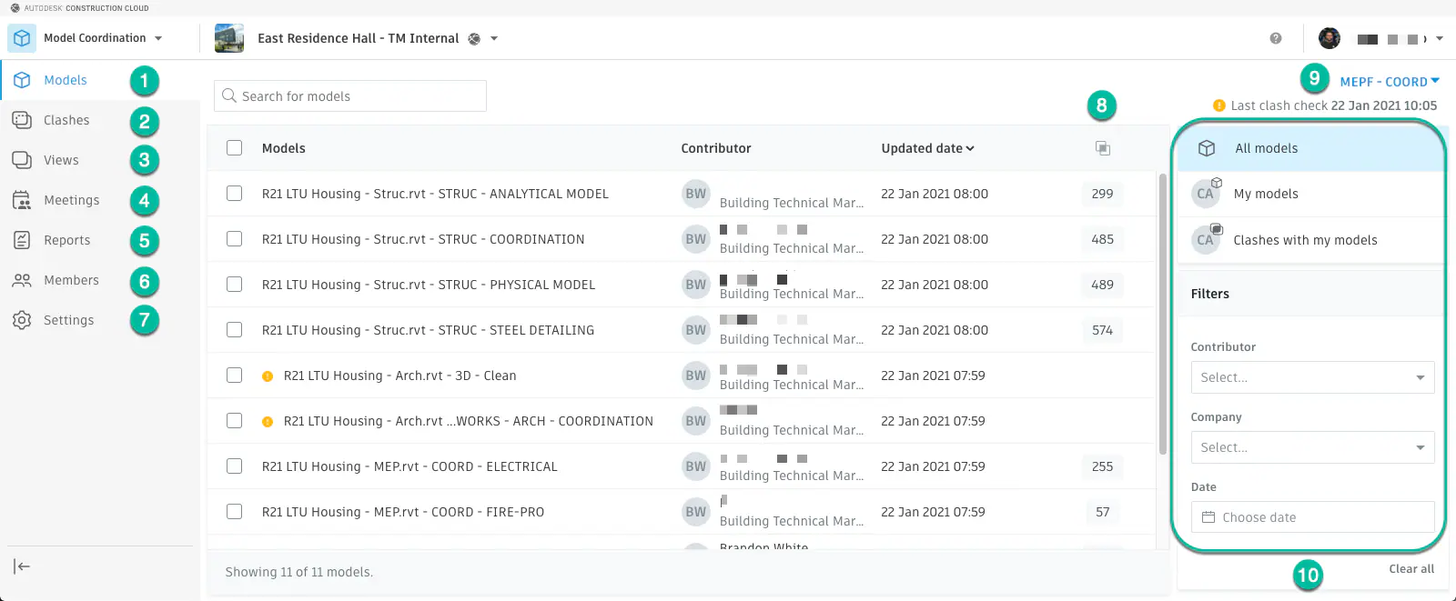This screenshot has width=1456, height=601.
Task: Click Clear all filters
Action: (x=1411, y=569)
